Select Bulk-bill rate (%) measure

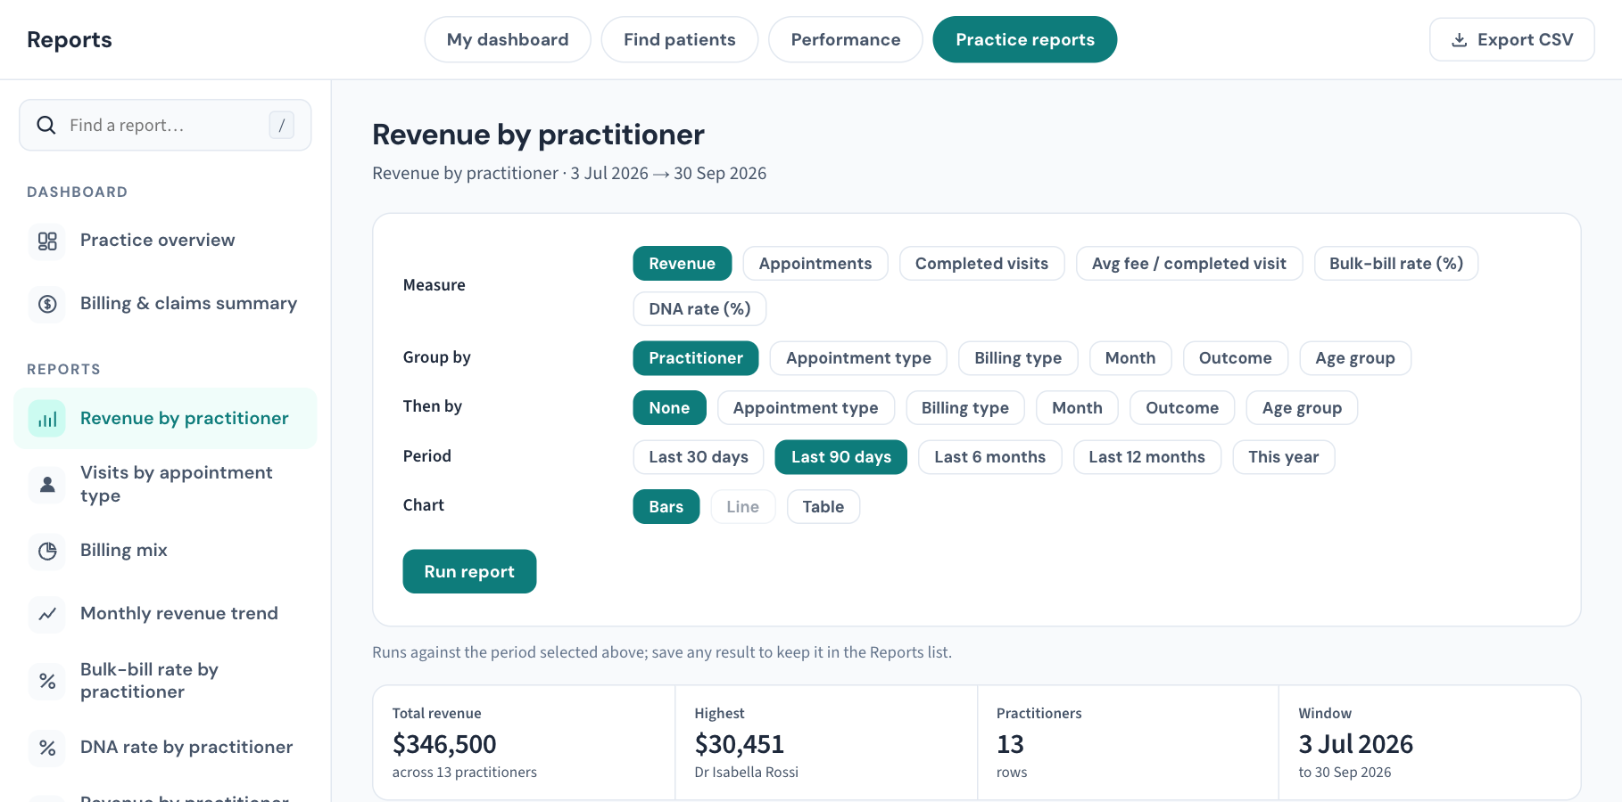(1396, 264)
